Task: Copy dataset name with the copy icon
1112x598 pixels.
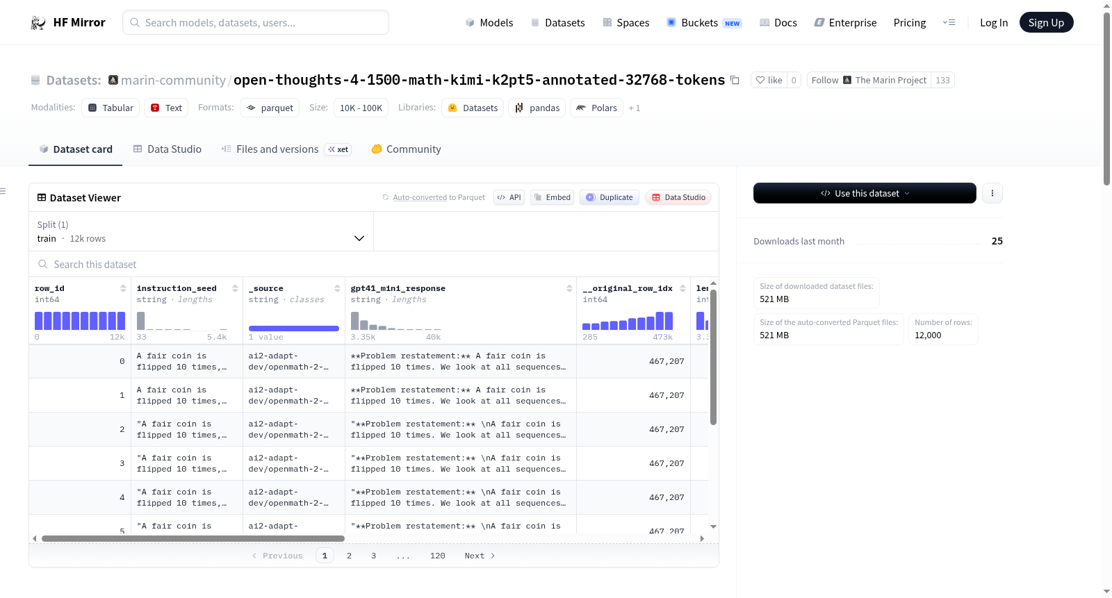Action: pyautogui.click(x=735, y=81)
